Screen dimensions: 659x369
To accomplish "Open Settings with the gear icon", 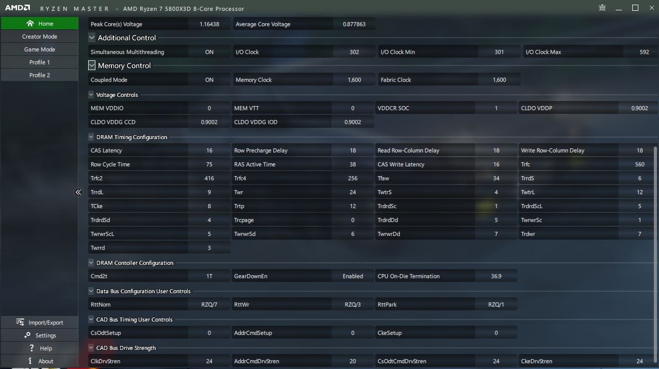I will pyautogui.click(x=40, y=336).
